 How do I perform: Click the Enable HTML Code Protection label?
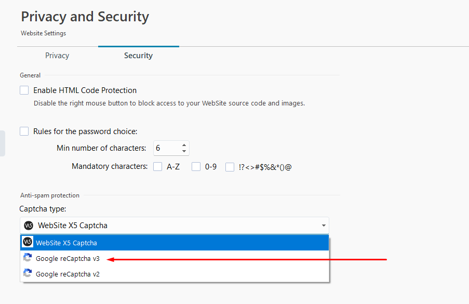[85, 90]
